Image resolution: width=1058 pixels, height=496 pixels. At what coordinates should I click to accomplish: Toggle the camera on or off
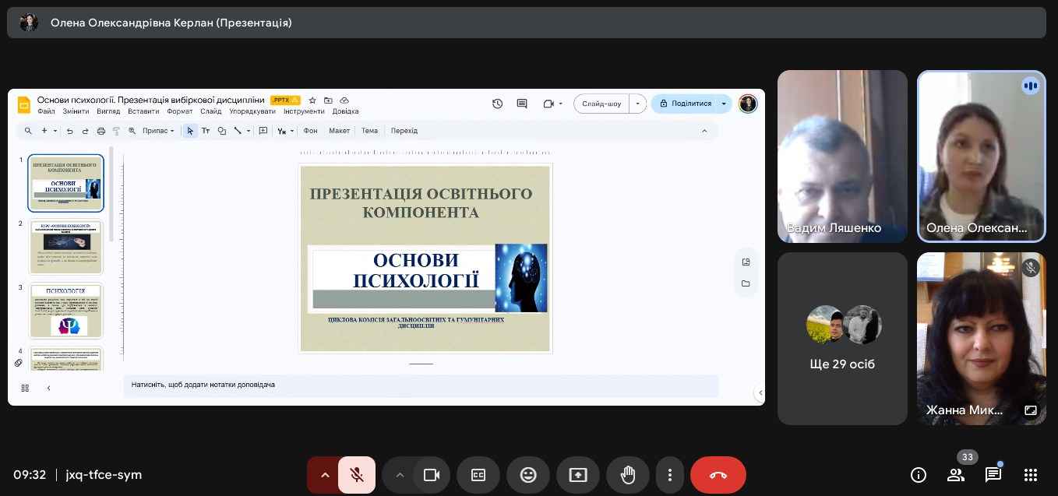431,475
